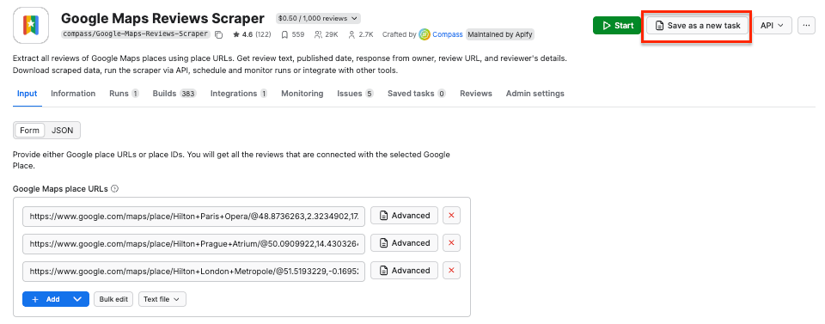Open the API dropdown
The height and width of the screenshot is (324, 825).
773,25
